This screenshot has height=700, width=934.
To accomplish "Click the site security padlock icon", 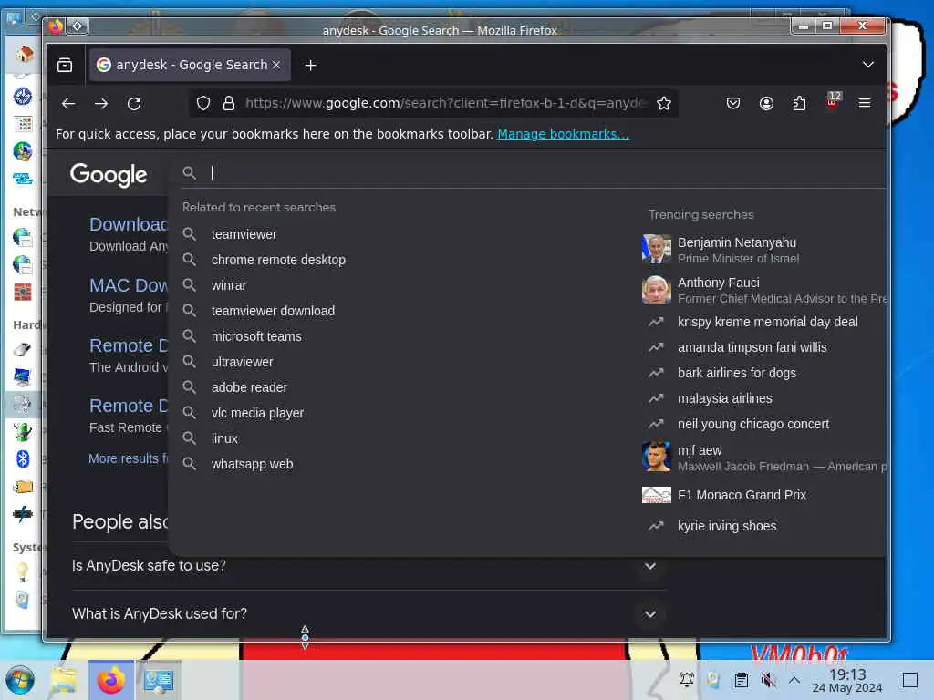I will click(229, 104).
